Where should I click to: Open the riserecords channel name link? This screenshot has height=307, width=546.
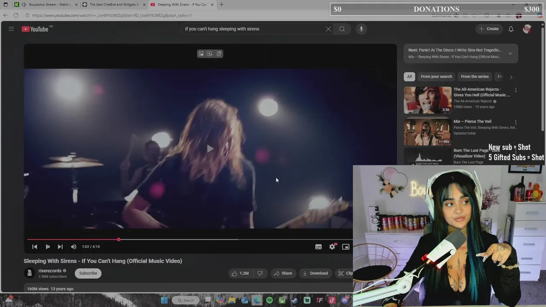coord(50,271)
